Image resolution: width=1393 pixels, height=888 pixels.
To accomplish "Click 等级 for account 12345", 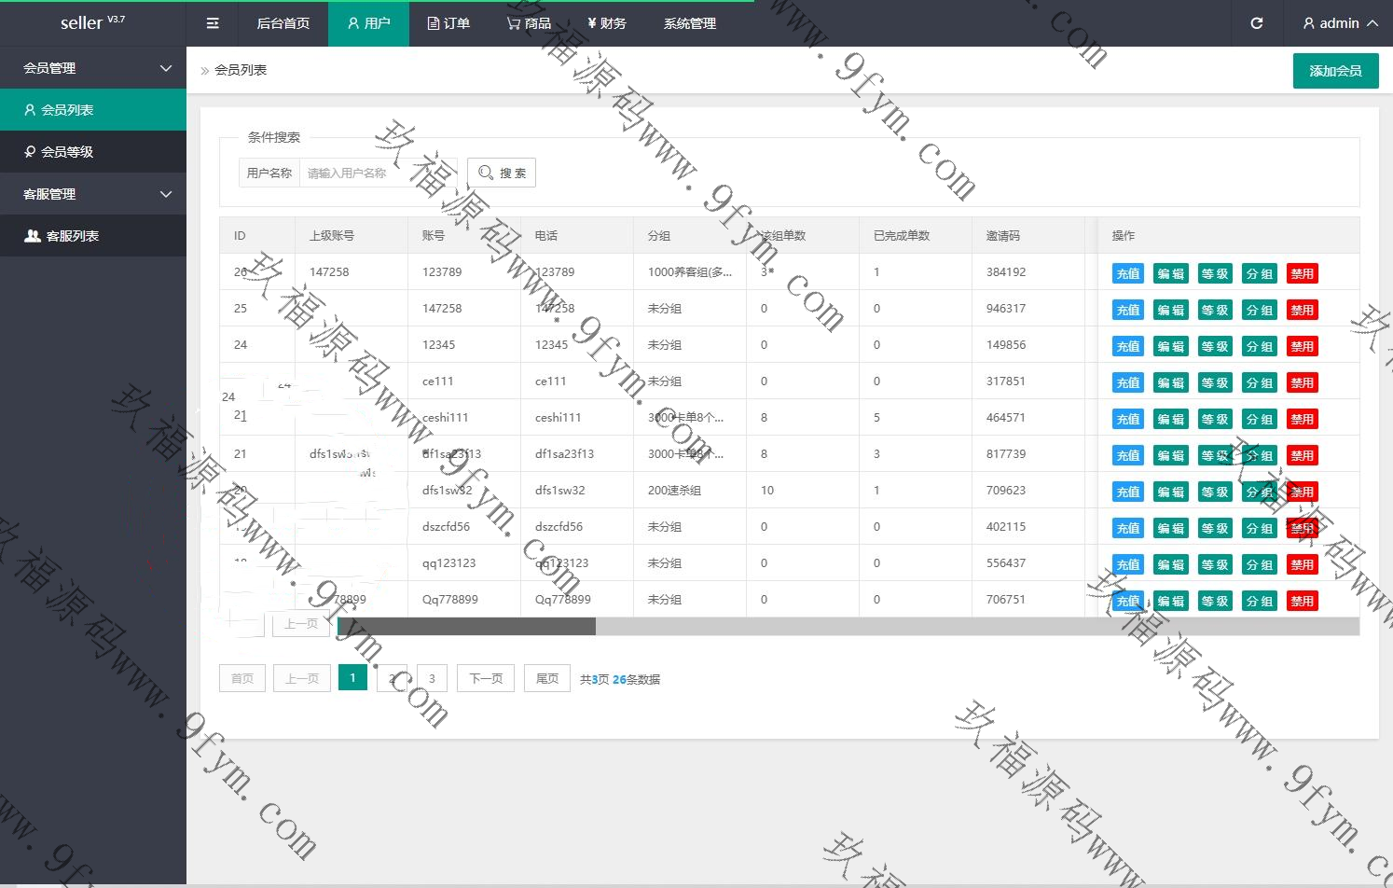I will tap(1214, 346).
